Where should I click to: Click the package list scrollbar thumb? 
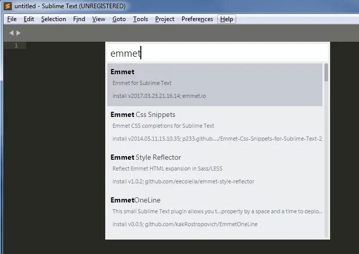[x=327, y=72]
